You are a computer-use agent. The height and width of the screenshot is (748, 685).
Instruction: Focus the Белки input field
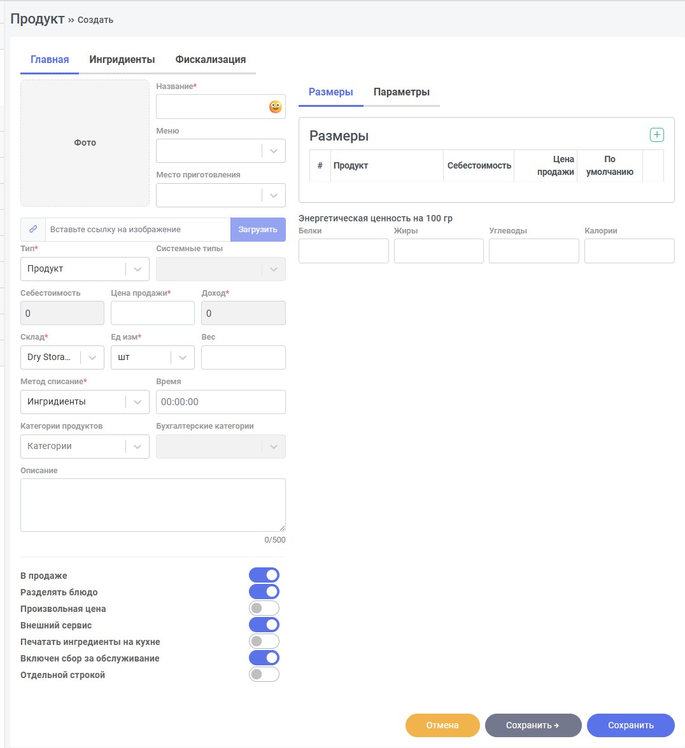point(344,251)
